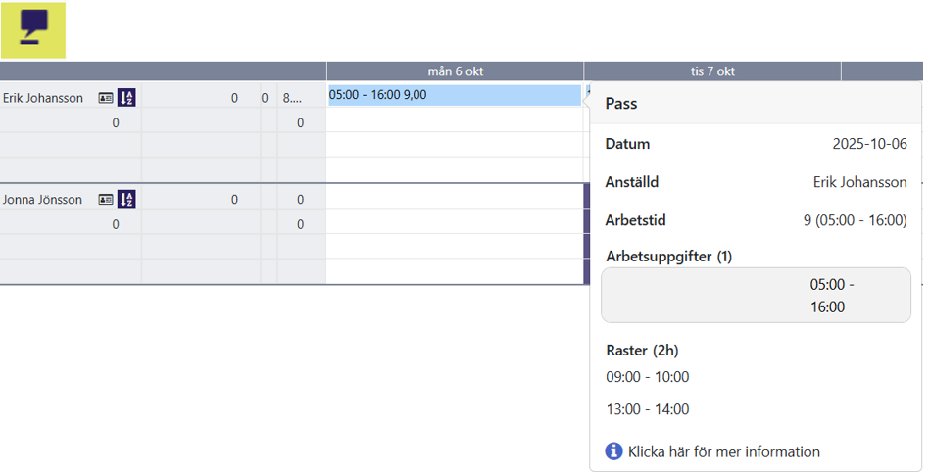Image resolution: width=931 pixels, height=473 pixels.
Task: Click the purple bar beside Jonna's Tuesday column
Action: (587, 234)
